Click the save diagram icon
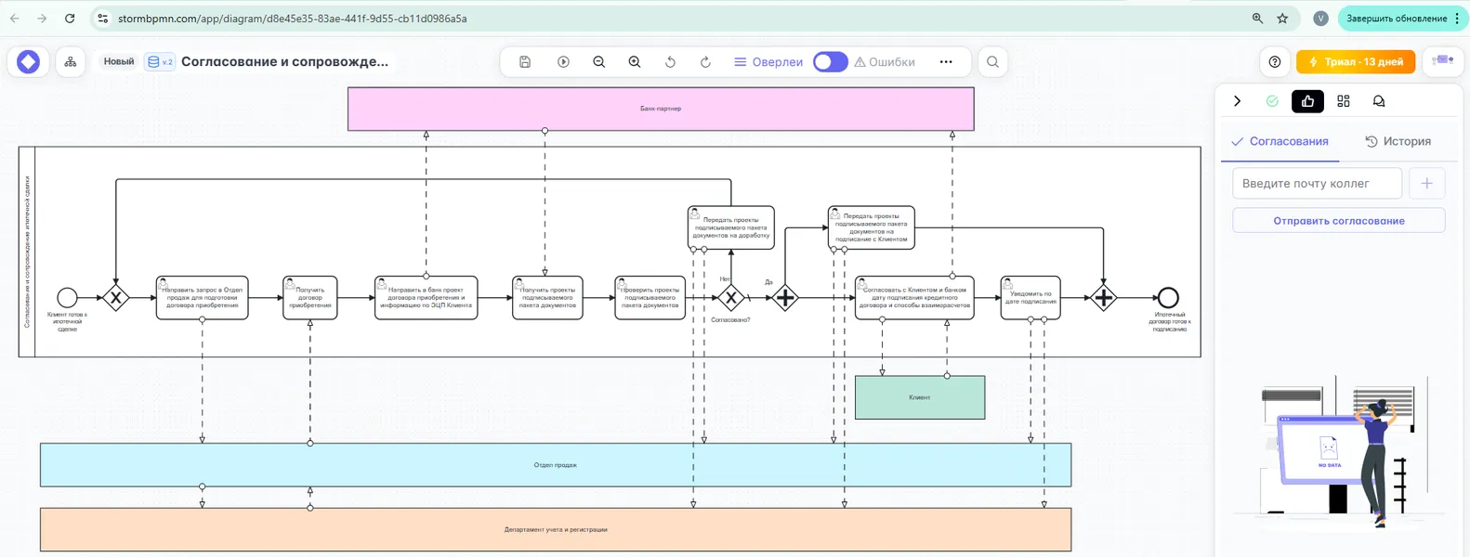 pyautogui.click(x=525, y=62)
